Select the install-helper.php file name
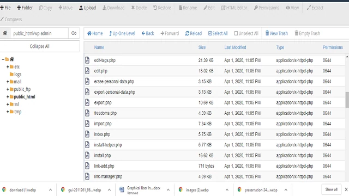 pos(108,145)
